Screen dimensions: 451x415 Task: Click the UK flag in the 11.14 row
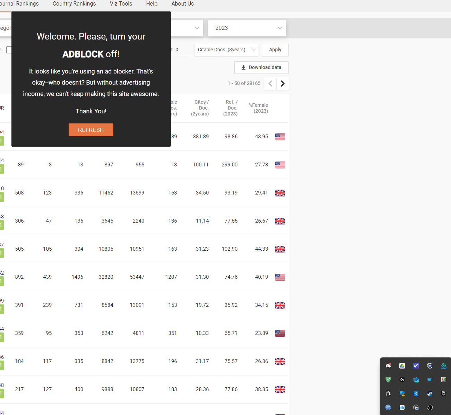click(280, 221)
